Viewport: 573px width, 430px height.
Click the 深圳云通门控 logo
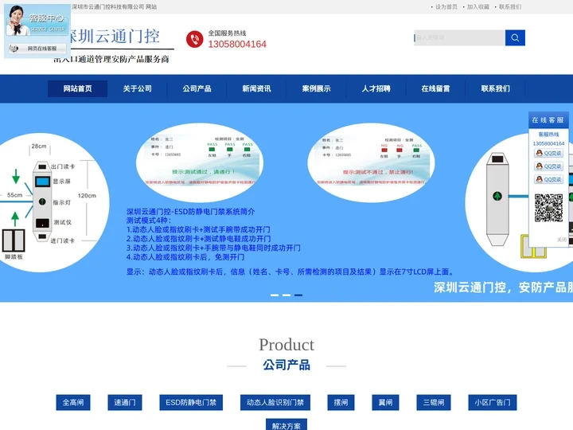[113, 45]
